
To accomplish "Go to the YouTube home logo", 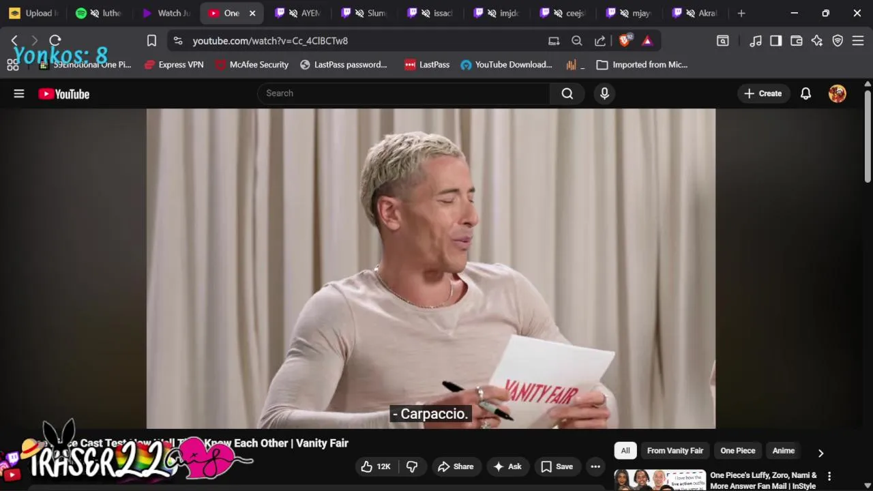I will pyautogui.click(x=64, y=94).
